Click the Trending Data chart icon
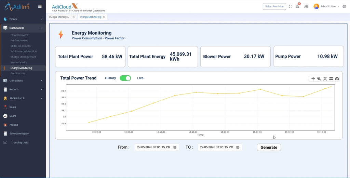 tap(5, 142)
